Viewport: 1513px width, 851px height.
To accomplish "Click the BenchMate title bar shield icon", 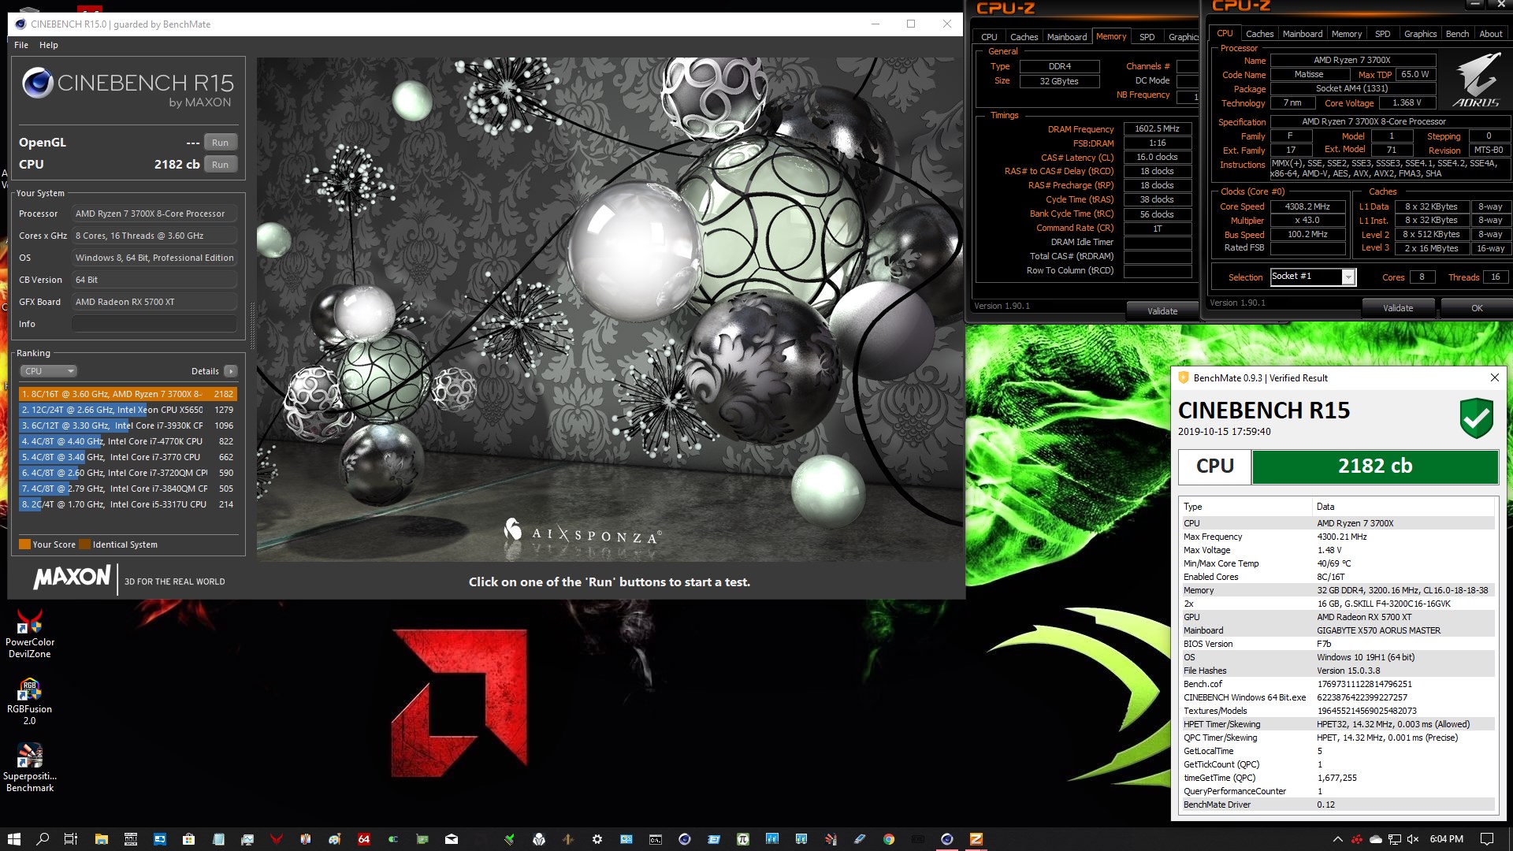I will (1183, 377).
